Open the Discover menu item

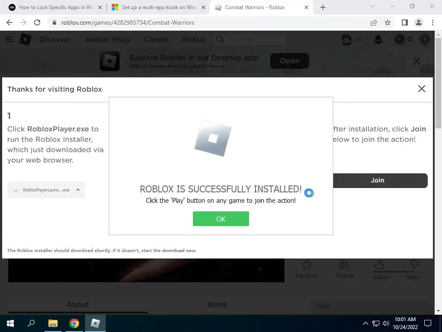pyautogui.click(x=55, y=39)
